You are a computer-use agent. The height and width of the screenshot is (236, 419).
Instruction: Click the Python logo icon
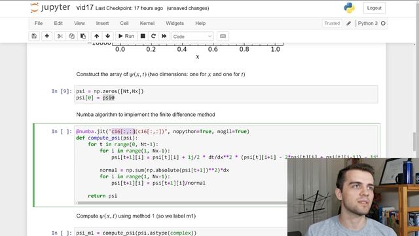click(349, 8)
